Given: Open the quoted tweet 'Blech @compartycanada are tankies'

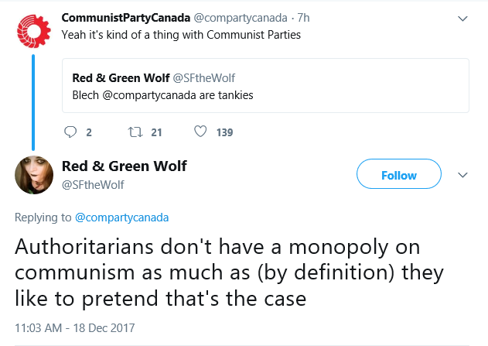Looking at the screenshot, I should [265, 85].
